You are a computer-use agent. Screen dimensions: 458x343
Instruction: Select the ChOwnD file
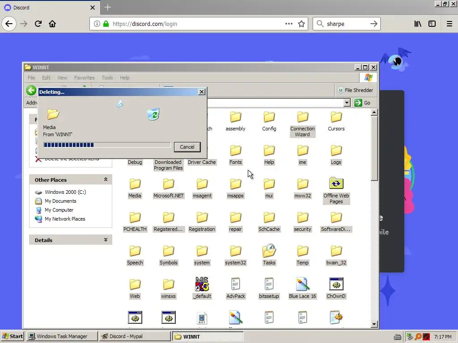(336, 288)
